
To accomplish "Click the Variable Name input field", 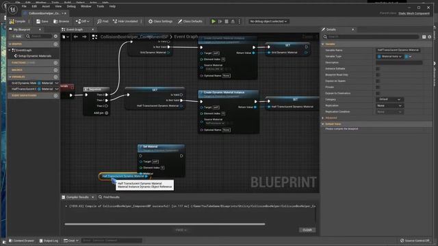I will [x=398, y=50].
